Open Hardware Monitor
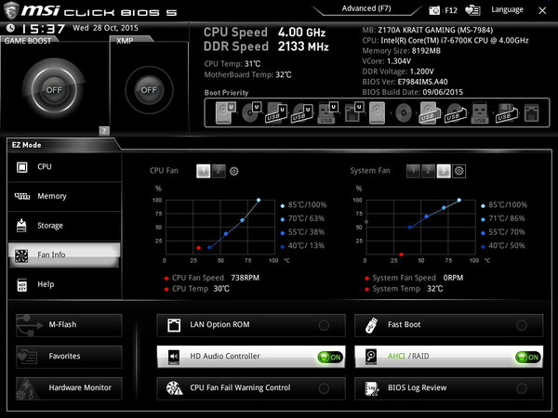Viewport: 558px width, 418px height. tap(69, 388)
